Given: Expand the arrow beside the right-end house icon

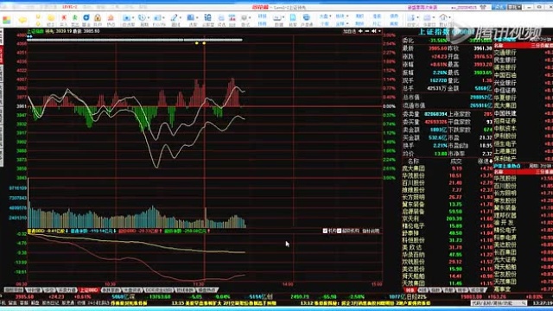Looking at the screenshot, I should [x=449, y=17].
